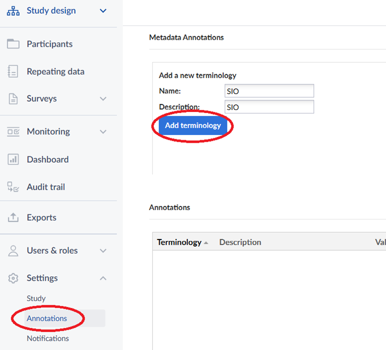
Task: Click the Surveys document icon
Action: (13, 99)
